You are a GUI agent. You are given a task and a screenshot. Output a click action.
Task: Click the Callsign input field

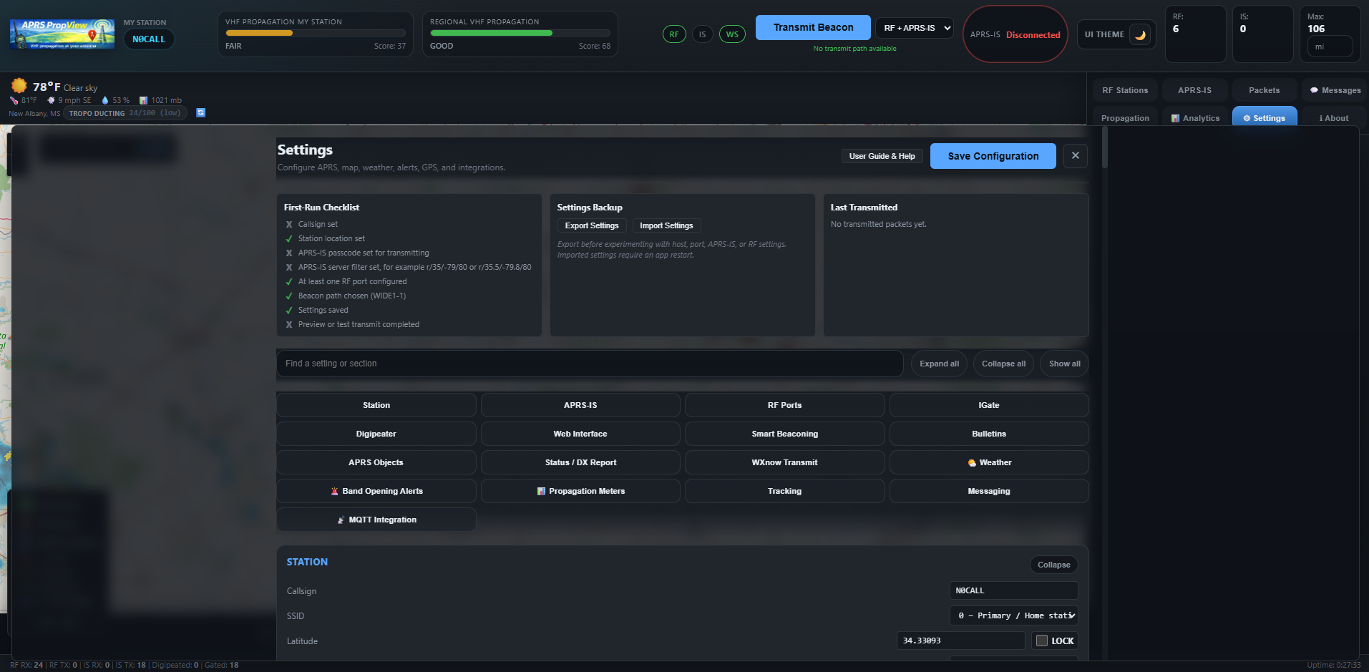point(1013,590)
